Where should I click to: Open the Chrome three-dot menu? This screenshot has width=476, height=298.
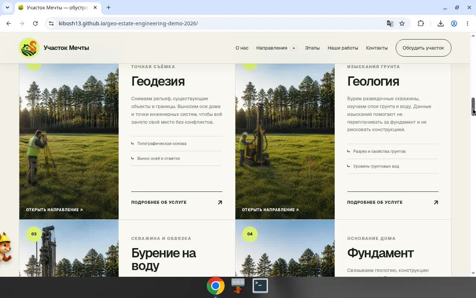tap(467, 23)
